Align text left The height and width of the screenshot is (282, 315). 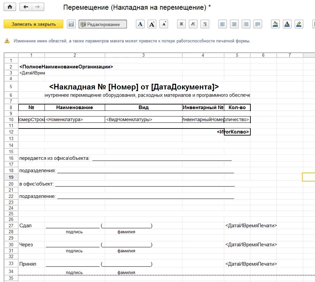(x=223, y=24)
